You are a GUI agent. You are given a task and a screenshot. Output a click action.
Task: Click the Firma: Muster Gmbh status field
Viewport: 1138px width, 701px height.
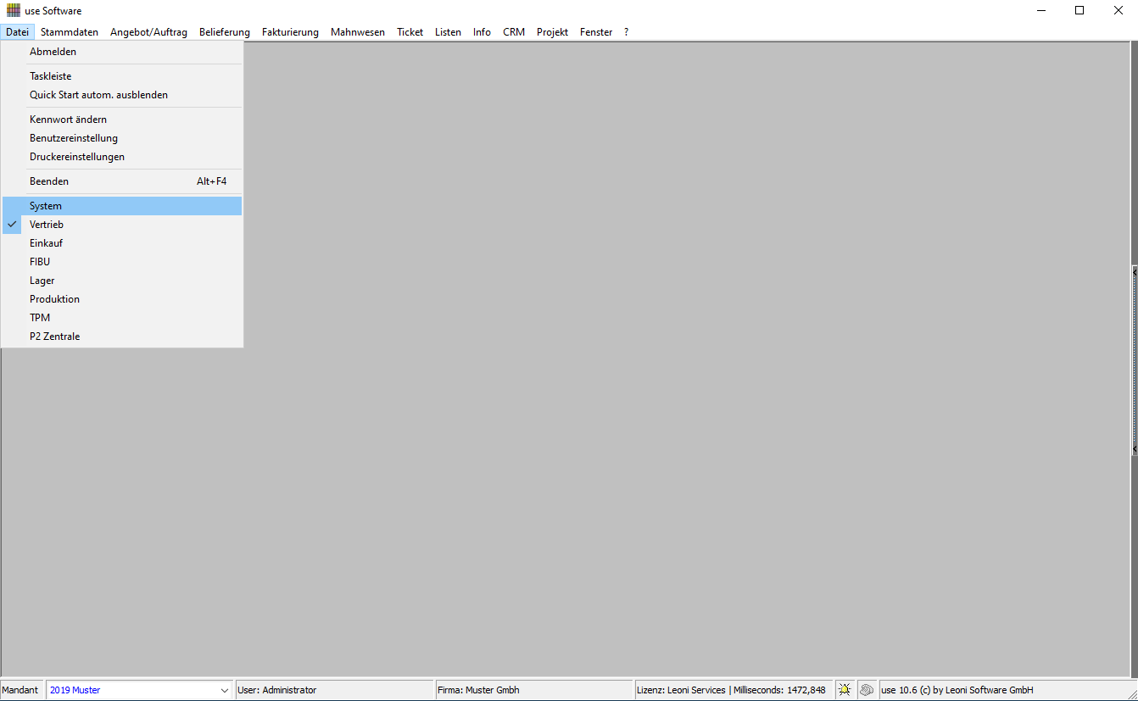(x=534, y=690)
